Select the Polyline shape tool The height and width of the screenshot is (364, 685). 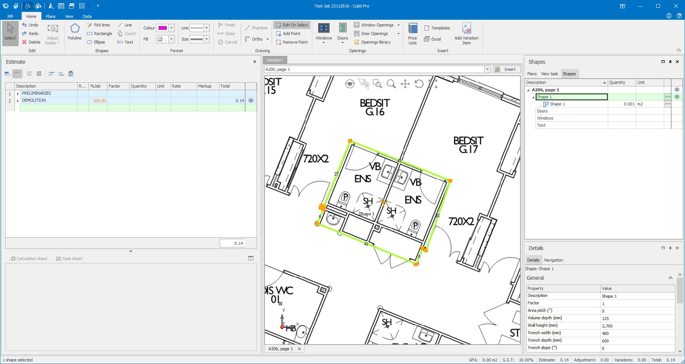point(75,32)
